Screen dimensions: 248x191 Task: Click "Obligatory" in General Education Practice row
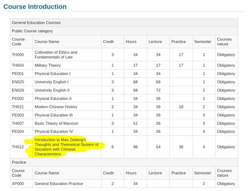[x=226, y=184]
